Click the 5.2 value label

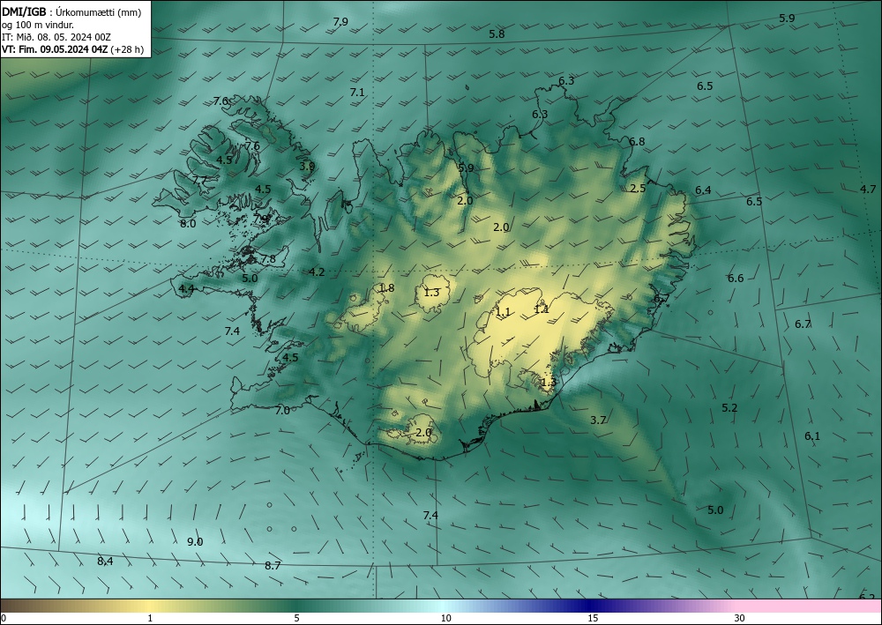729,408
